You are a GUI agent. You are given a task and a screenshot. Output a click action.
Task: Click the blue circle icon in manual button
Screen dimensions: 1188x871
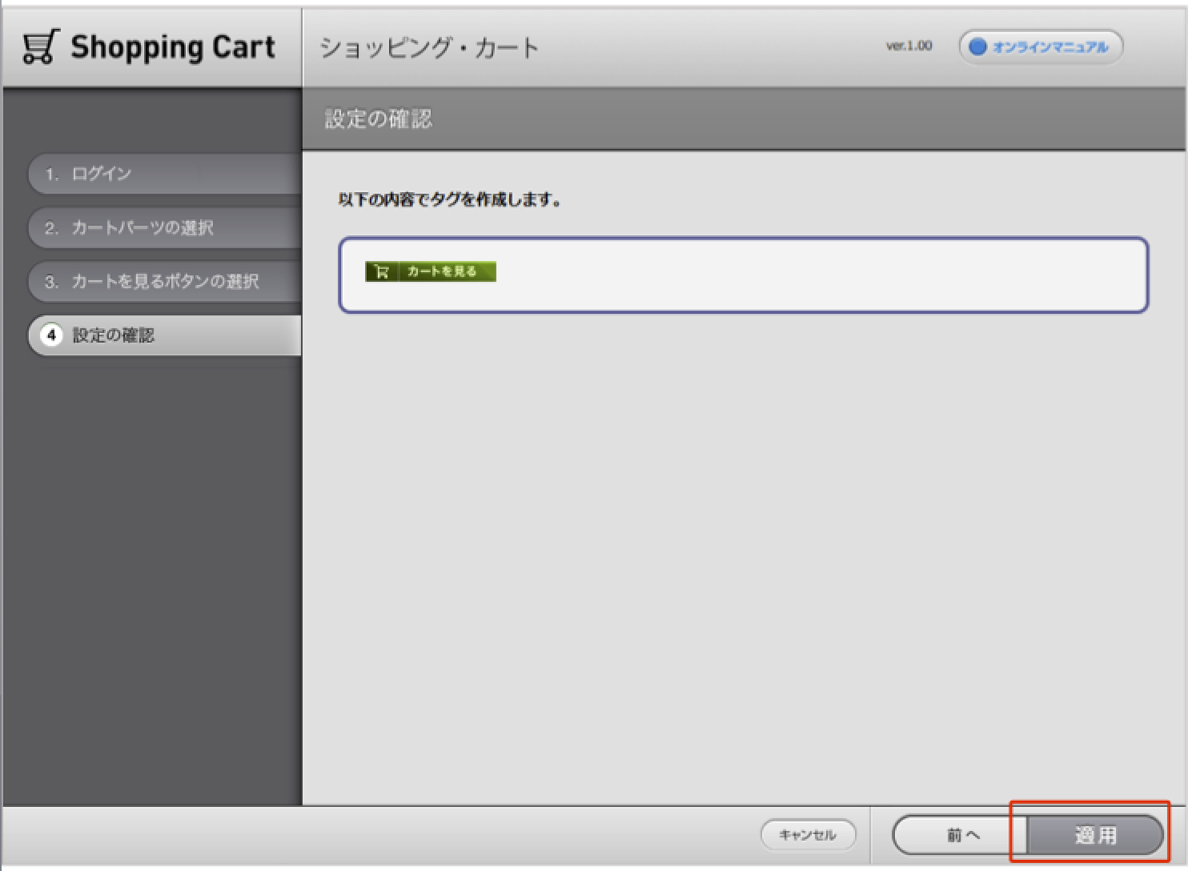(977, 46)
